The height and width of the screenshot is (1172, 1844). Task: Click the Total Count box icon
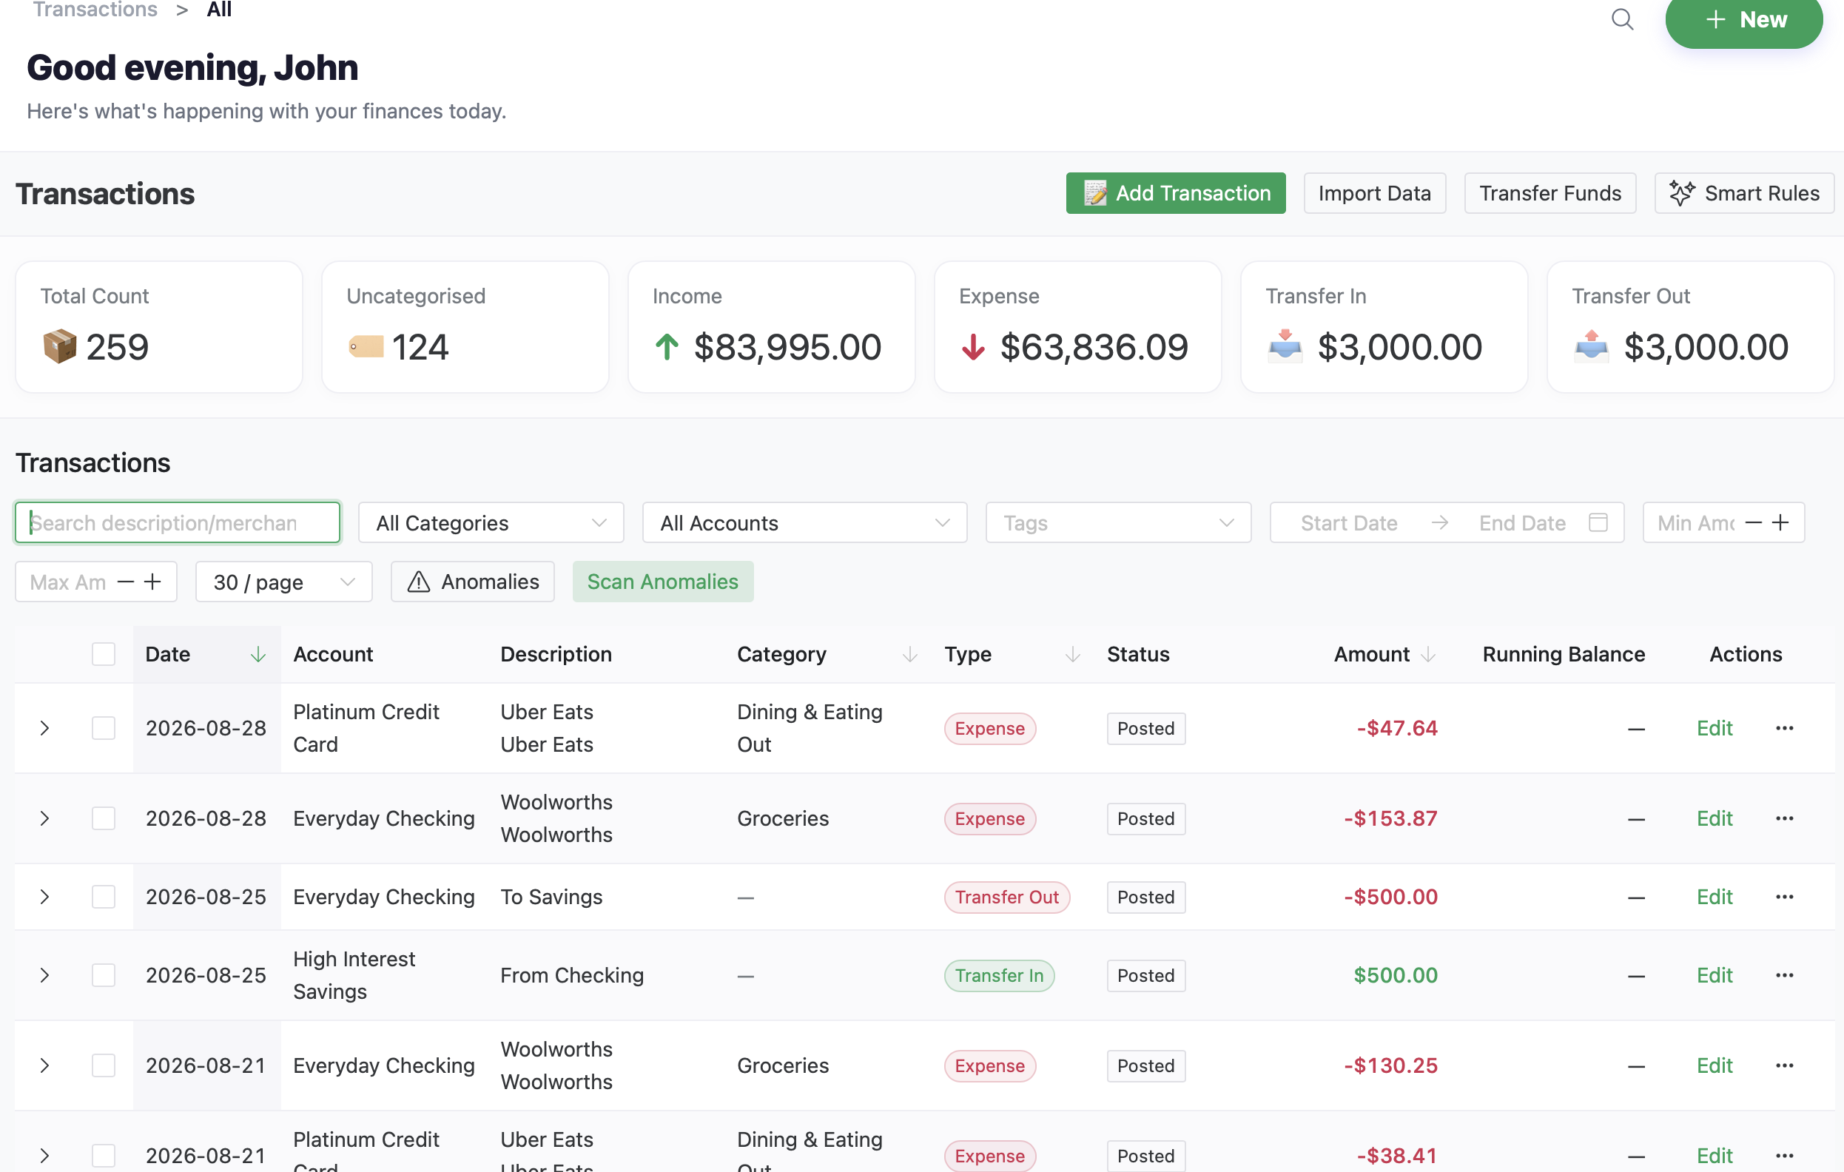(x=60, y=347)
